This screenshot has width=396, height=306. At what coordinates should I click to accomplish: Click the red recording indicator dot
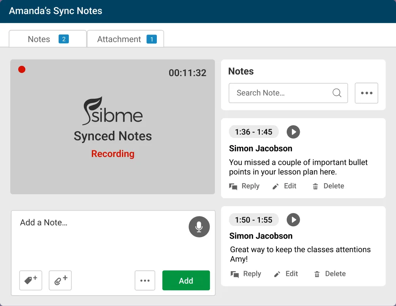click(22, 69)
